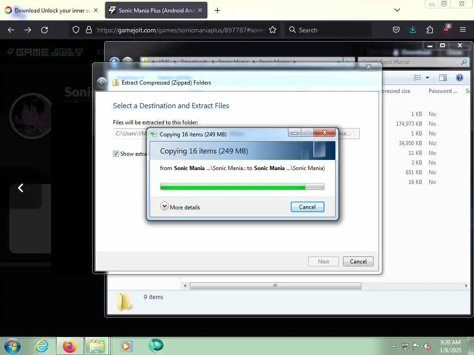The image size is (474, 355).
Task: Click the copy progress bar
Action: coord(242,187)
